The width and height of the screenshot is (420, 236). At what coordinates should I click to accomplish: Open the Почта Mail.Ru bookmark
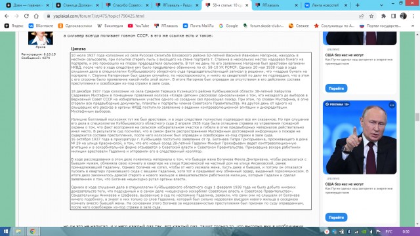click(198, 26)
